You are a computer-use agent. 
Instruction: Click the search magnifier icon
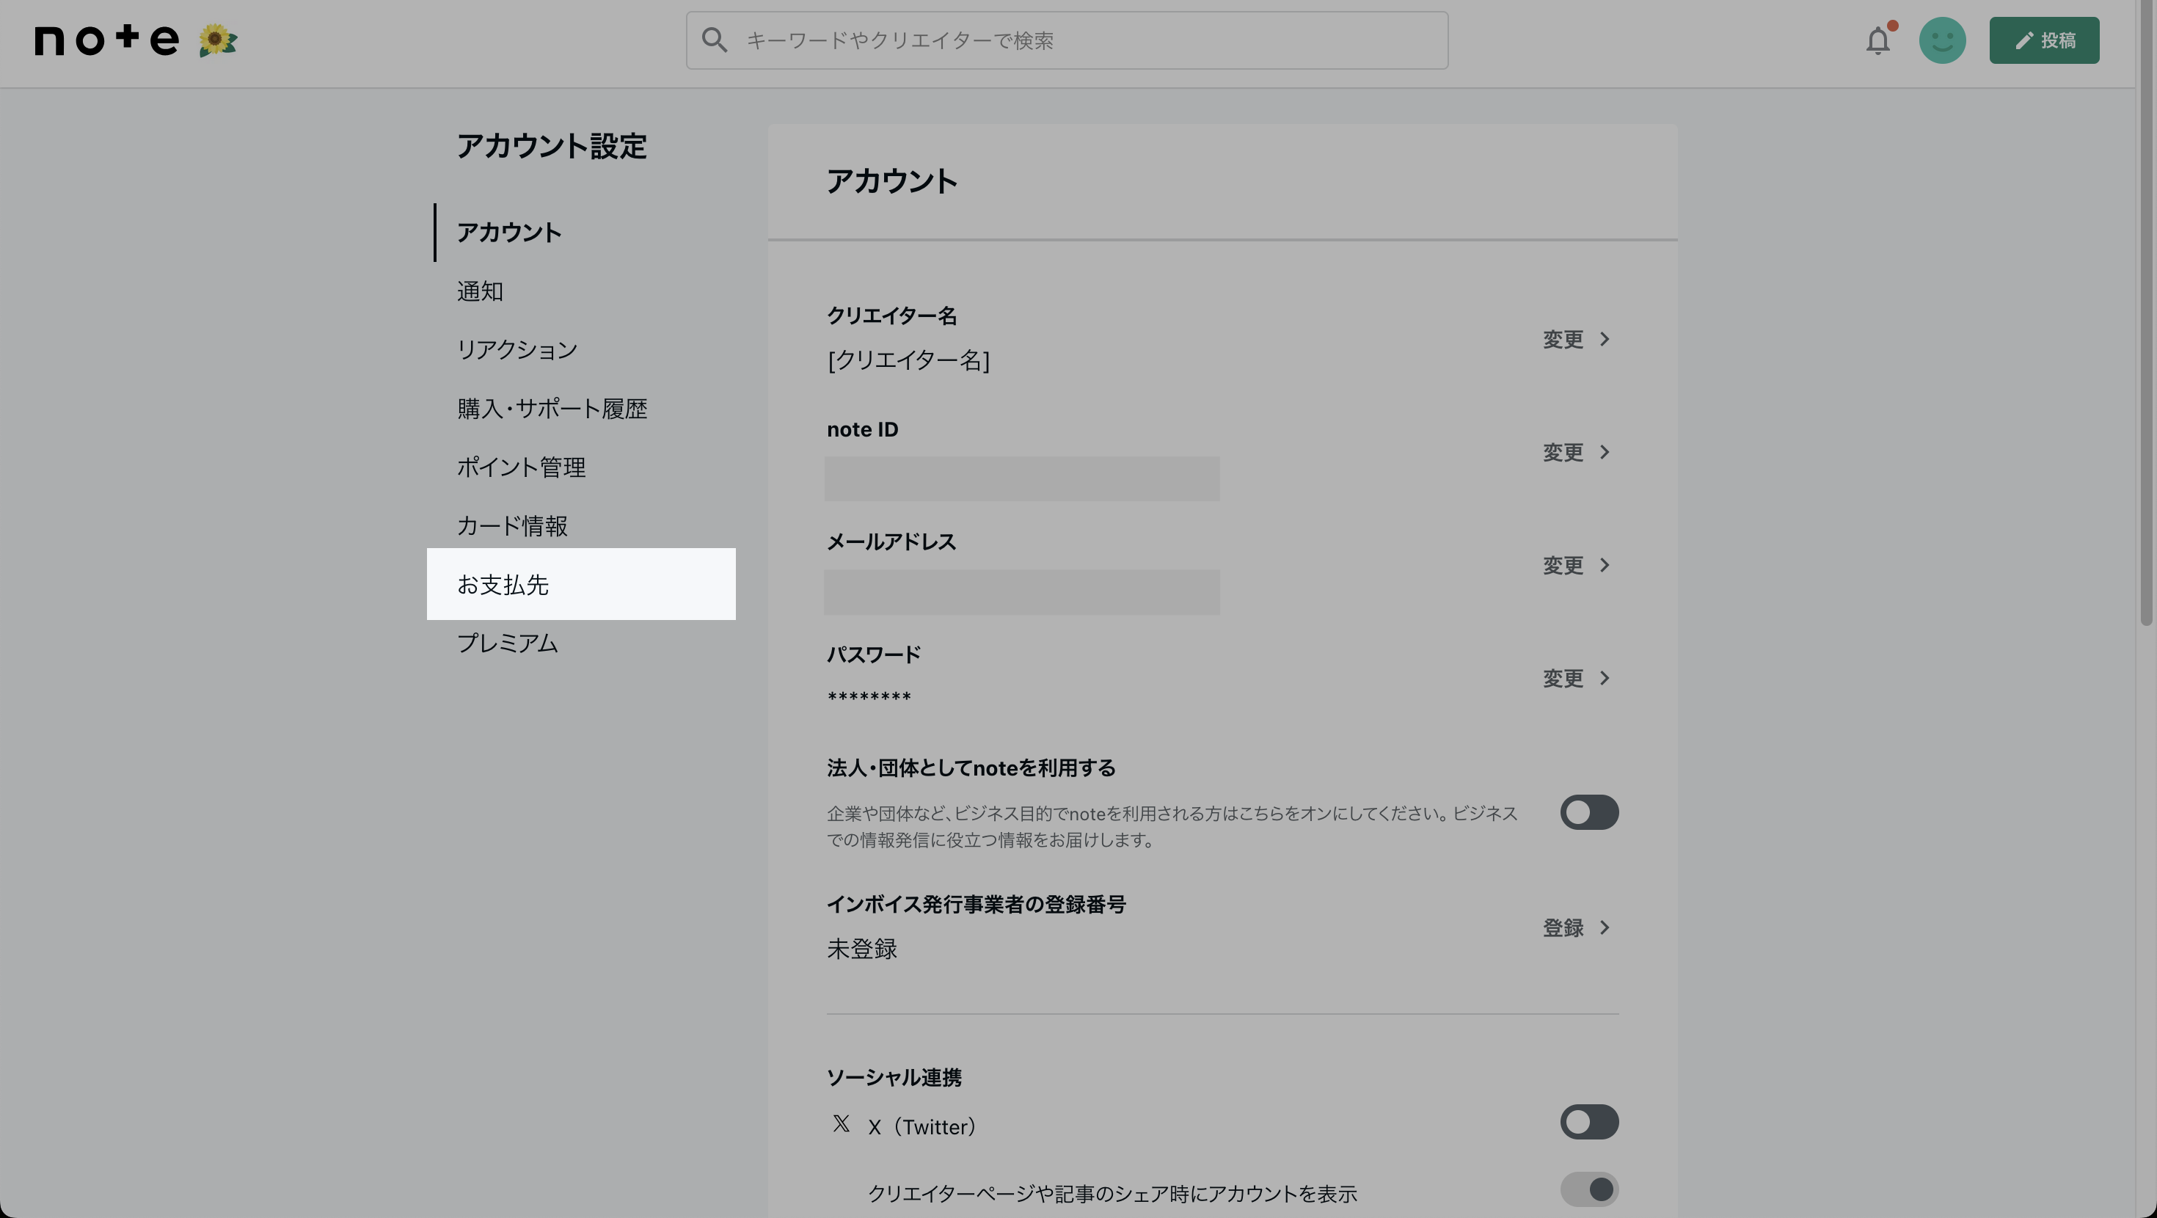[x=713, y=40]
